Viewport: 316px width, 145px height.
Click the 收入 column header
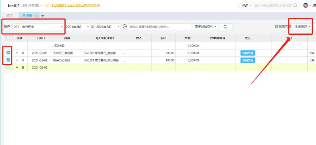[x=139, y=38]
